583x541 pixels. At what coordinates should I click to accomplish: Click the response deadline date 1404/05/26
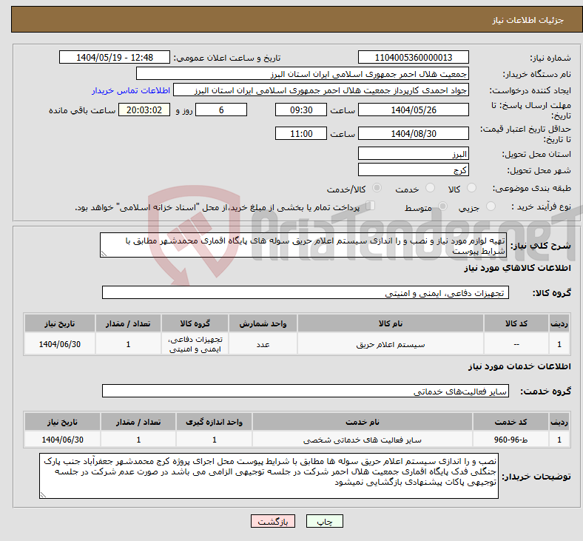click(x=413, y=110)
